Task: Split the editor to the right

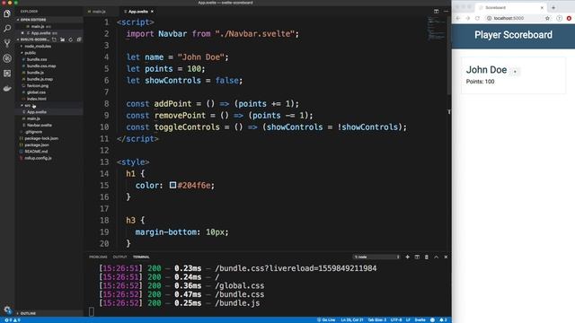Action: pyautogui.click(x=436, y=12)
